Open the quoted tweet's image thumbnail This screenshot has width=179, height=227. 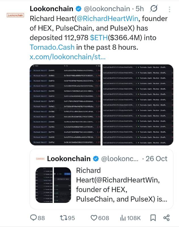53,185
